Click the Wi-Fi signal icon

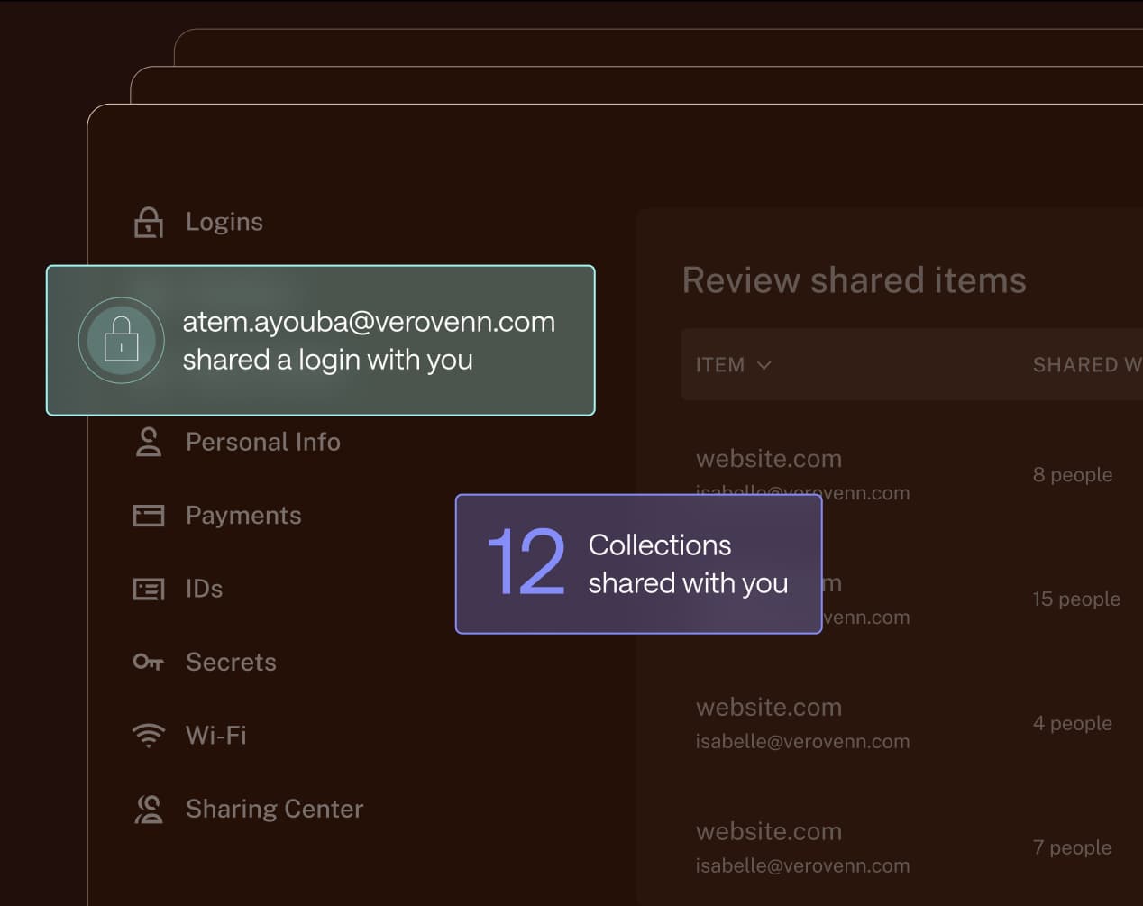148,736
